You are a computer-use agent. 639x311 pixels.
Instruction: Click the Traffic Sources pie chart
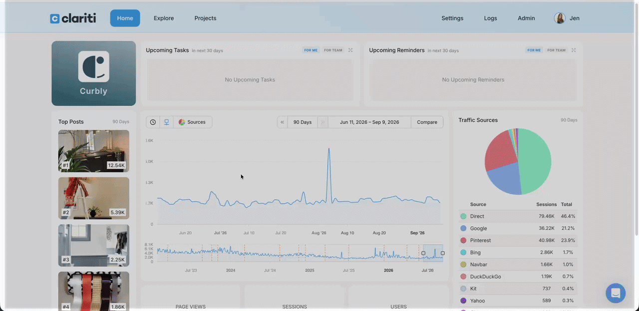click(518, 161)
